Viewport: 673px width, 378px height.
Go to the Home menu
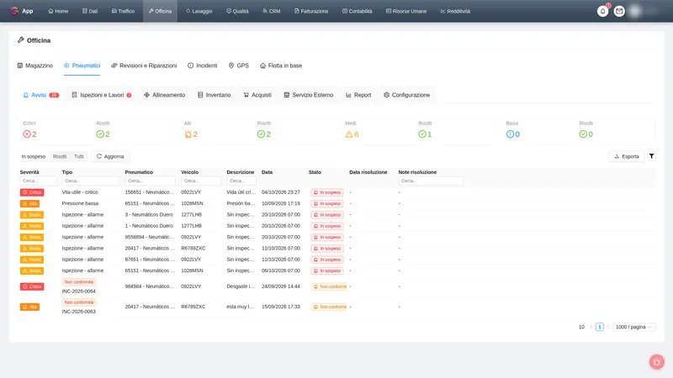click(58, 11)
